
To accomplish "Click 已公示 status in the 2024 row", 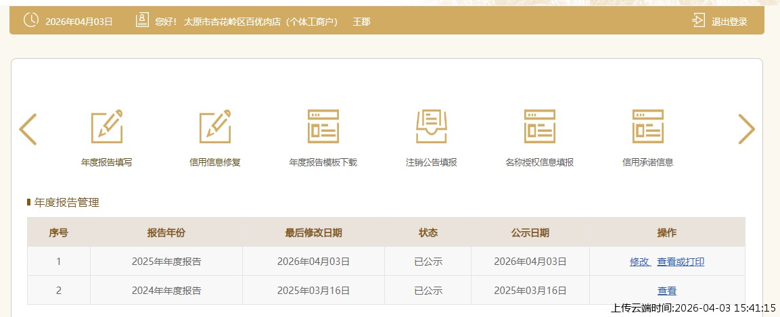I will point(428,290).
